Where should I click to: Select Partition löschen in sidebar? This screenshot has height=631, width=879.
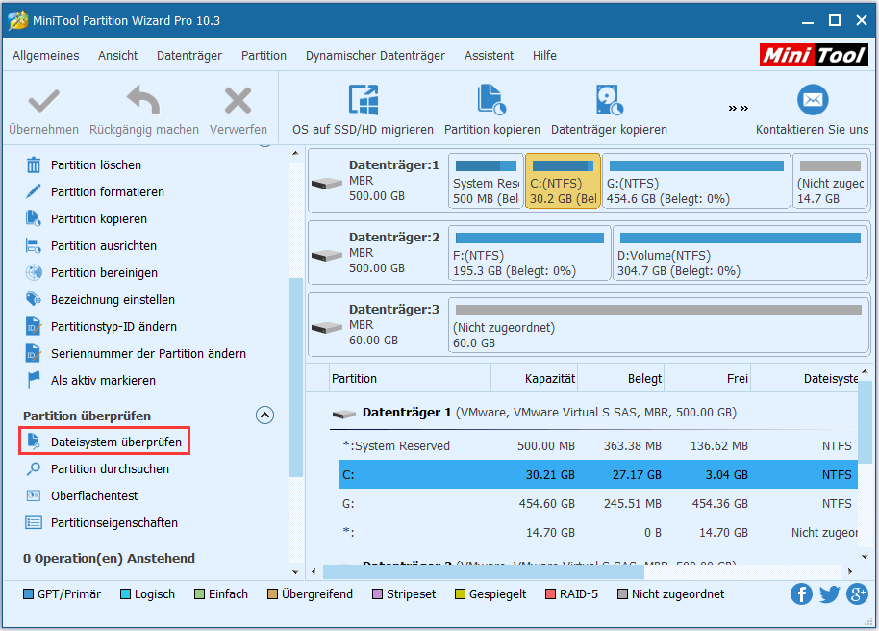[96, 164]
